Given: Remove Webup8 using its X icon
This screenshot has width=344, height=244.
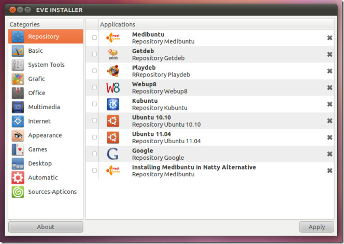Looking at the screenshot, I should pos(329,87).
